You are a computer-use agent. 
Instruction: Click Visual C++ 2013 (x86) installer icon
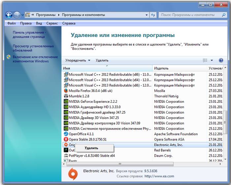coord(66,85)
